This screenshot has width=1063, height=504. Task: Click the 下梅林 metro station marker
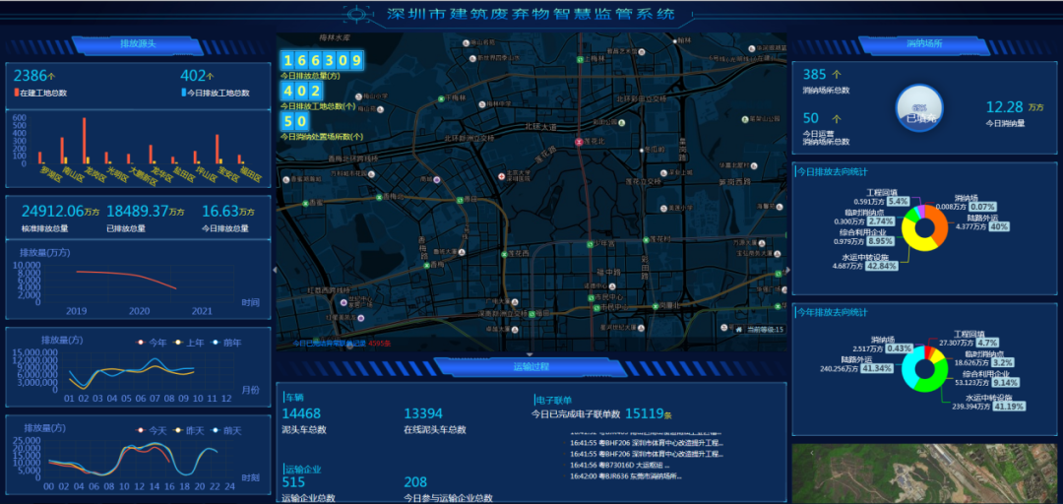point(441,99)
